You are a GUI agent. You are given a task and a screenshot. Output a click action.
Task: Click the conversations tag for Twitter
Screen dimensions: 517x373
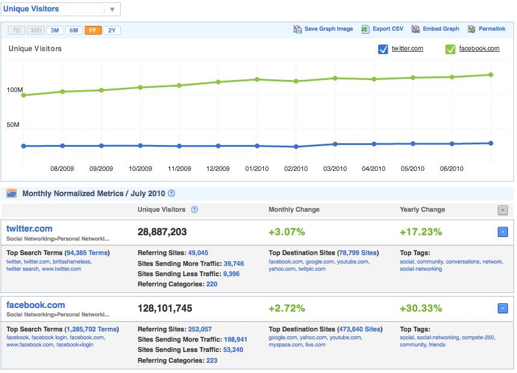pyautogui.click(x=463, y=262)
